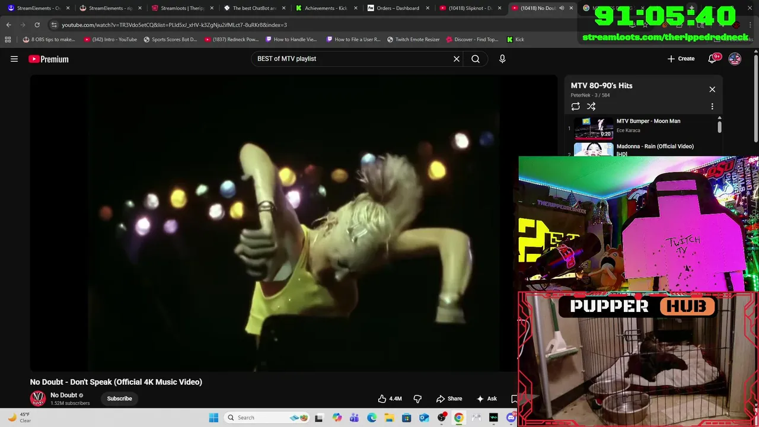
Task: Reload the YouTube page
Action: point(37,25)
